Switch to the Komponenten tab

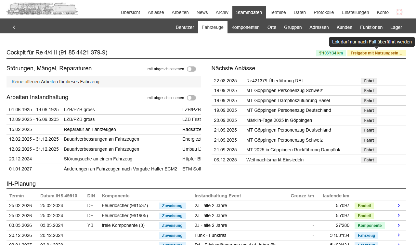245,27
